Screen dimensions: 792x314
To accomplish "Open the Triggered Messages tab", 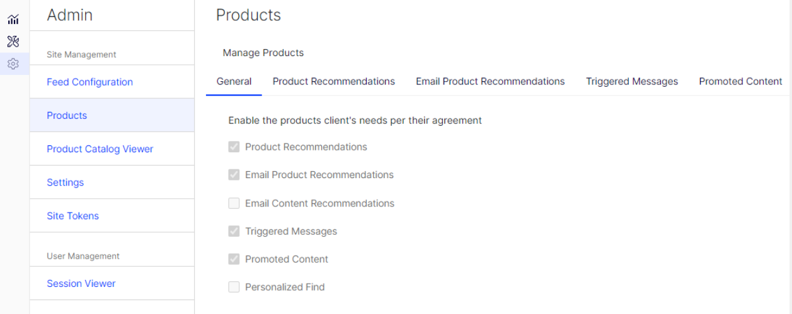I will tap(632, 82).
